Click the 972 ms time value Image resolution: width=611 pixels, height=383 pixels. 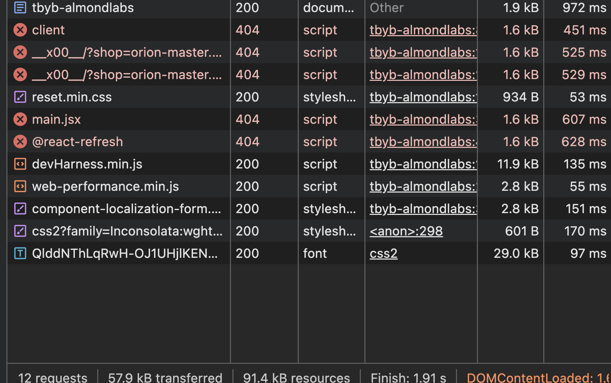tap(584, 7)
